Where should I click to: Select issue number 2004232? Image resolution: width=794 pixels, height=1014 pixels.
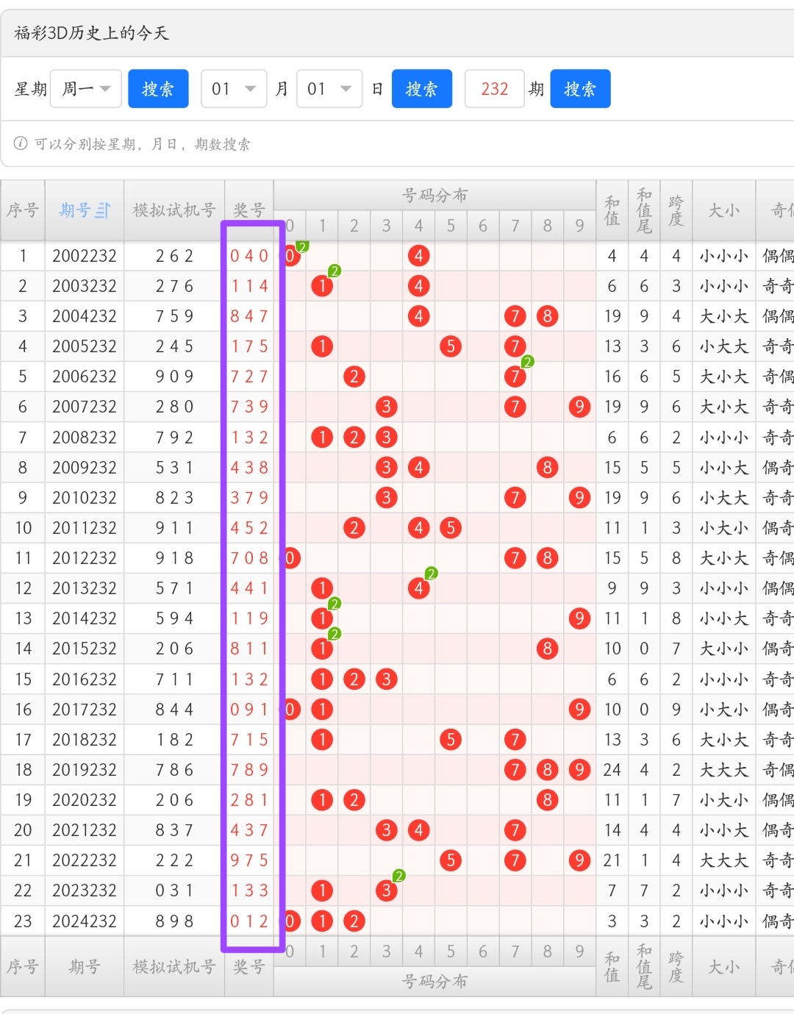(x=85, y=316)
